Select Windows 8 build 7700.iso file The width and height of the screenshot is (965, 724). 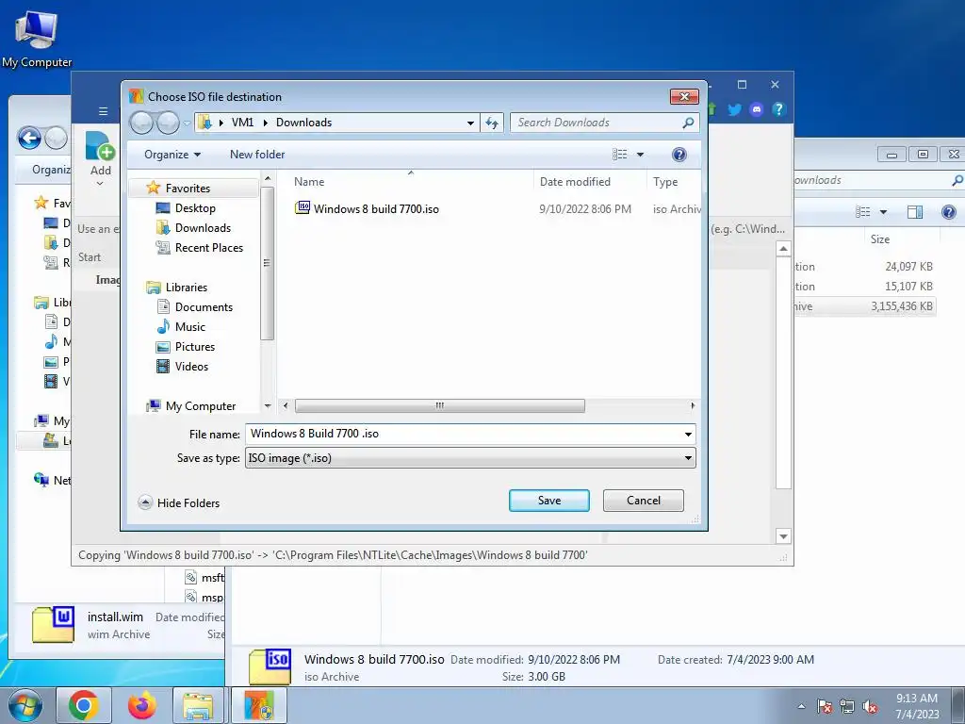[368, 208]
